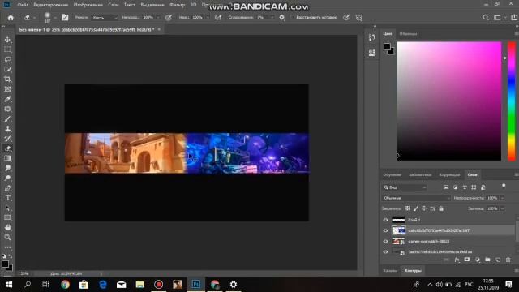Open the eraser opacity slider dropdown
519x292 pixels.
tap(158, 18)
